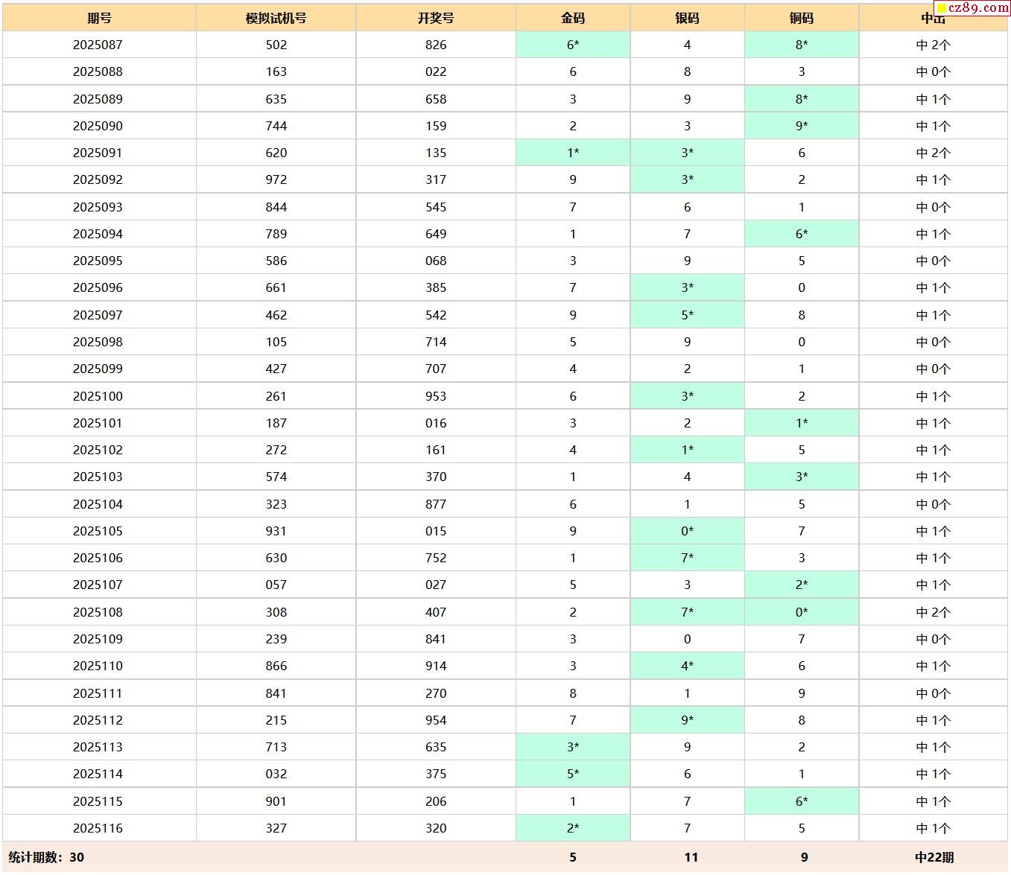1011x875 pixels.
Task: Click highlighted gold code 3* in row 2025113
Action: pos(573,747)
